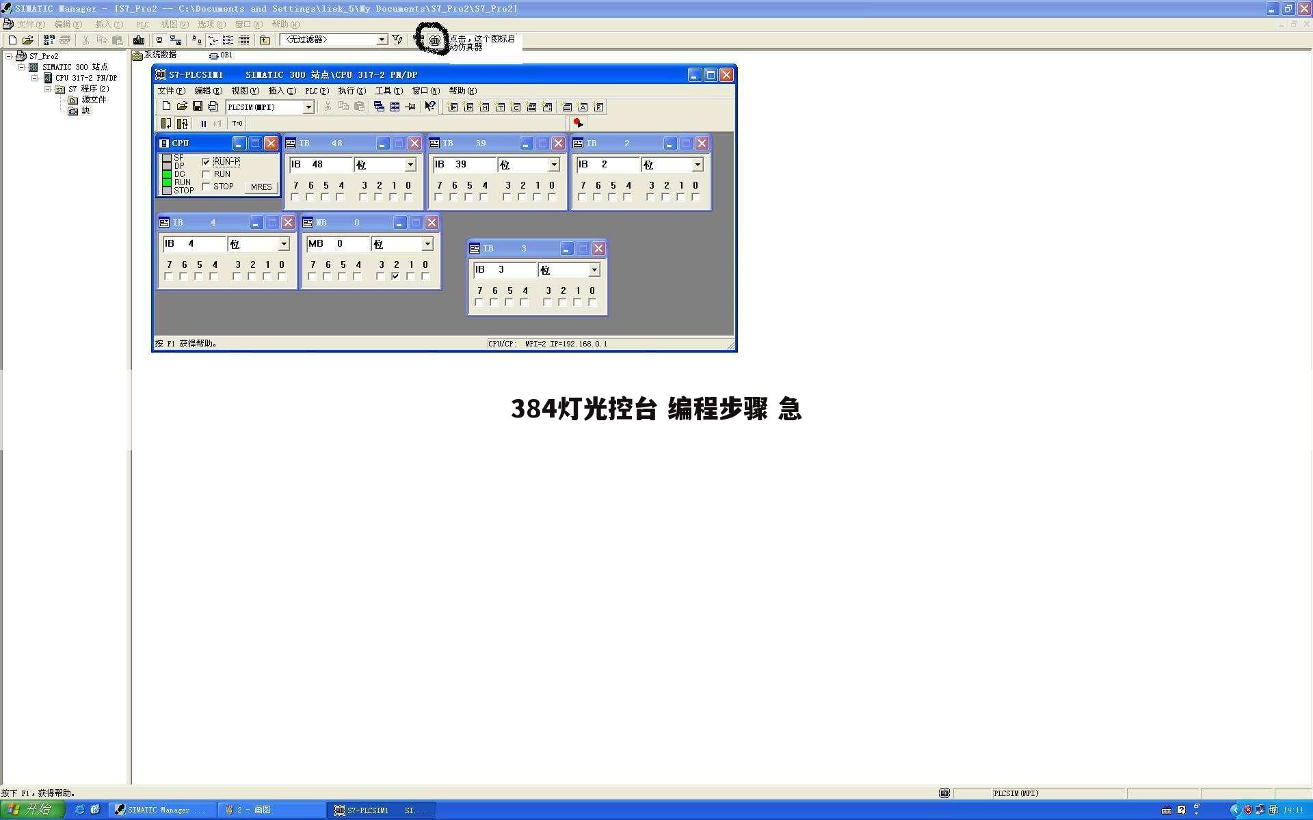
Task: Click the IB 3 address input field
Action: coord(505,270)
